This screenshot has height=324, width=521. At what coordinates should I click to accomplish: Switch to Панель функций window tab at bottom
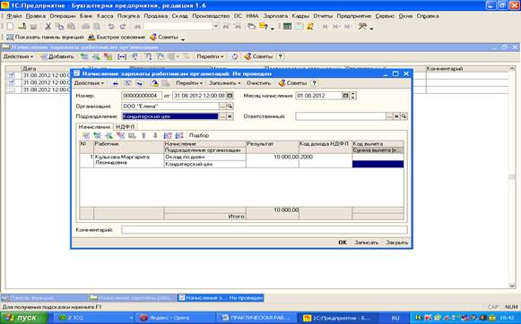click(44, 298)
